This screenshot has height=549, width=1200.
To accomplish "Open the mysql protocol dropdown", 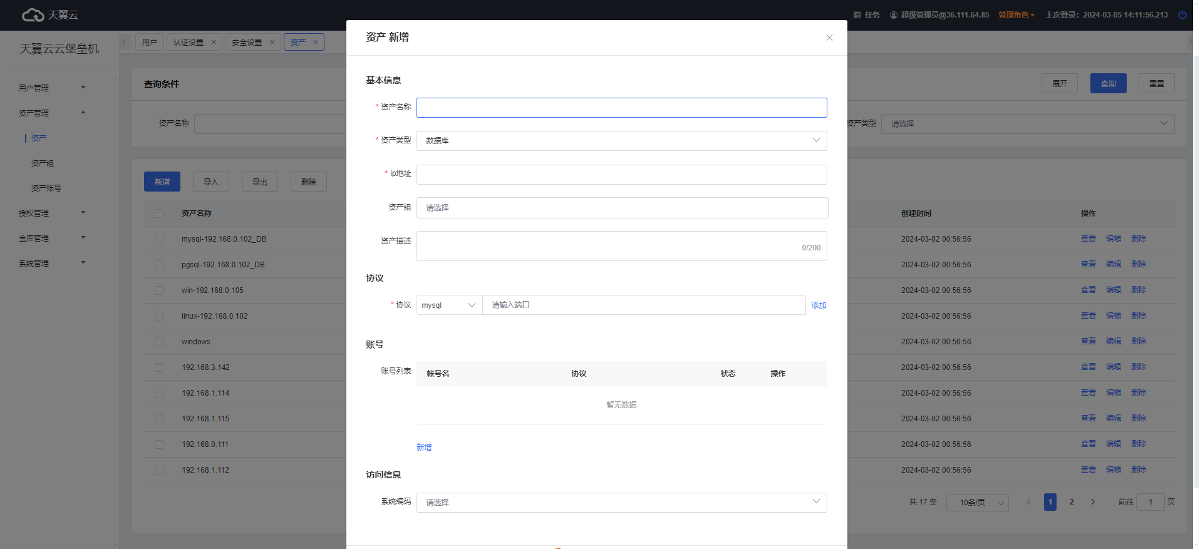I will pos(449,305).
